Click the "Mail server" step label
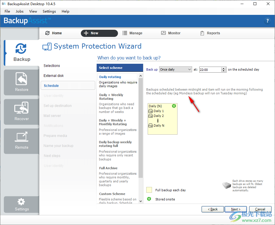275x225 pixels. pyautogui.click(x=52, y=116)
